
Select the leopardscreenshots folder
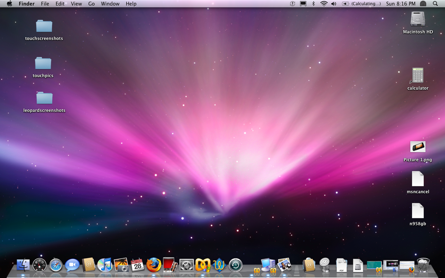(44, 98)
